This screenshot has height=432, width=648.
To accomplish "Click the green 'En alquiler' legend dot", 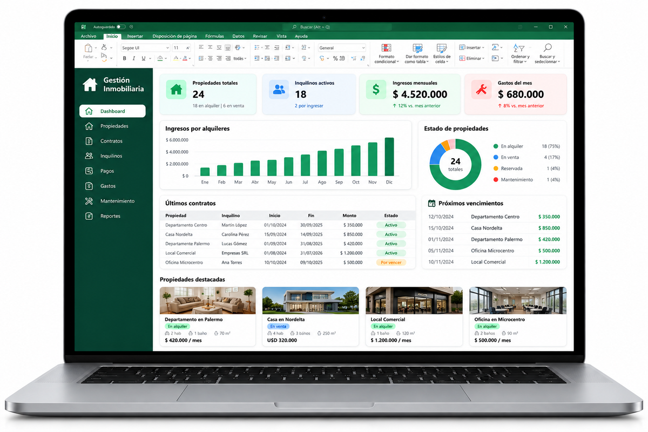I will tap(496, 146).
